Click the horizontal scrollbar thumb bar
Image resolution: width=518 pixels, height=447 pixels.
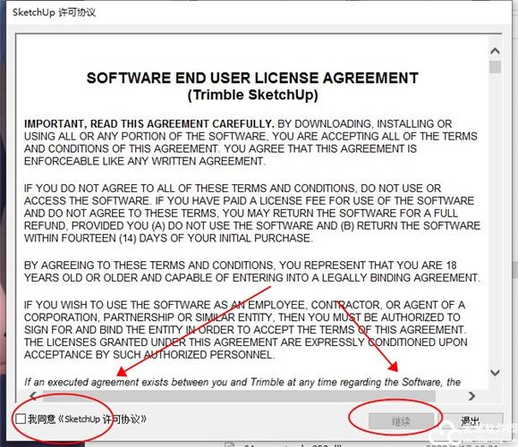click(239, 395)
